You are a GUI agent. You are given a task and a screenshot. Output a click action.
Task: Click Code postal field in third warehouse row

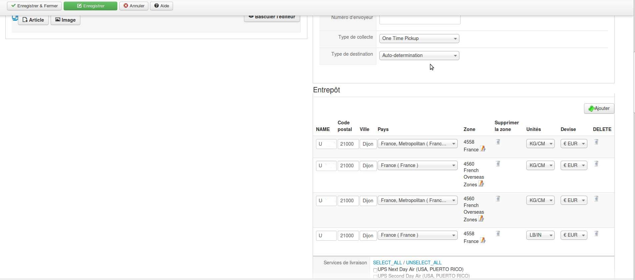coord(348,201)
